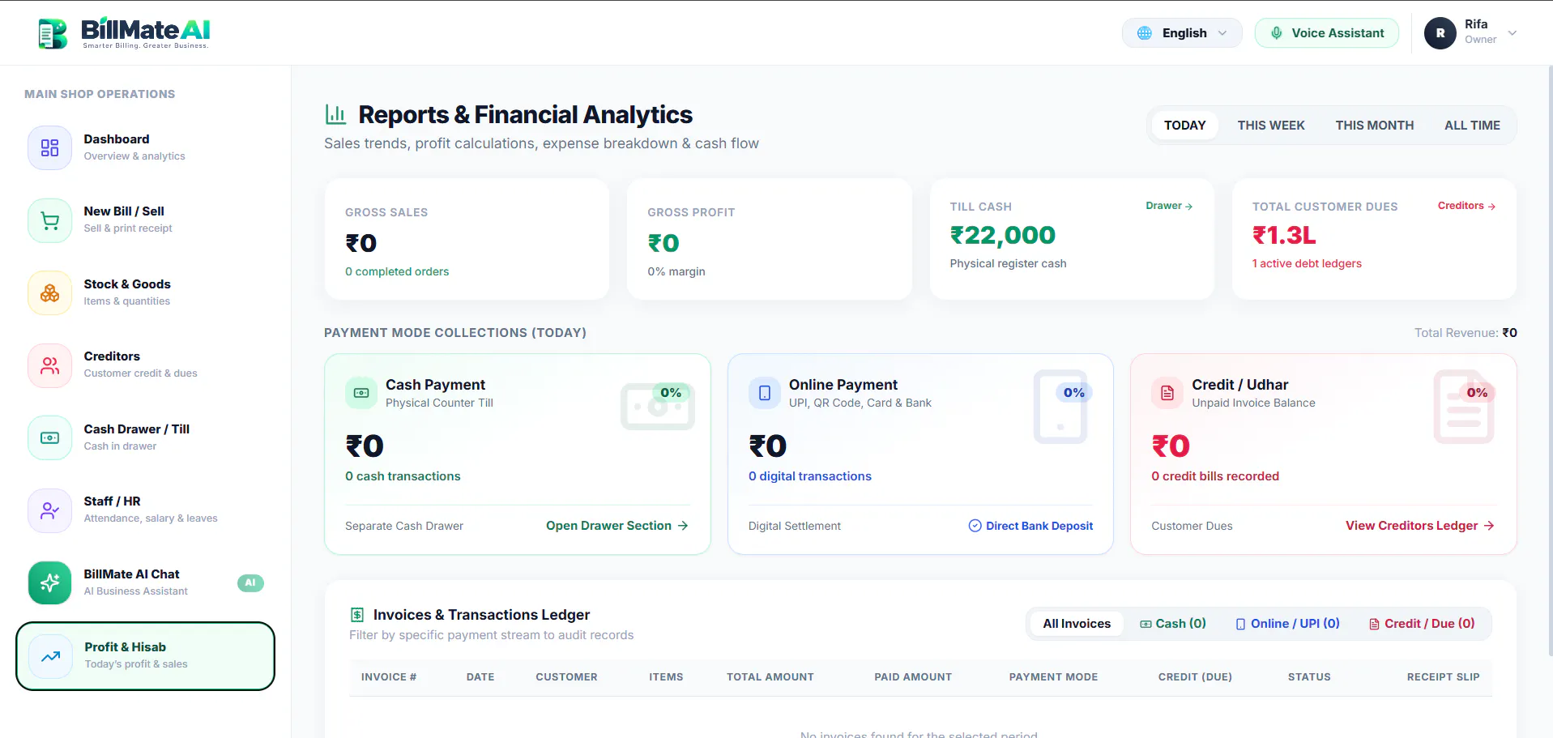This screenshot has height=738, width=1553.
Task: Follow the Creditors link in Customer Dues
Action: click(1466, 206)
